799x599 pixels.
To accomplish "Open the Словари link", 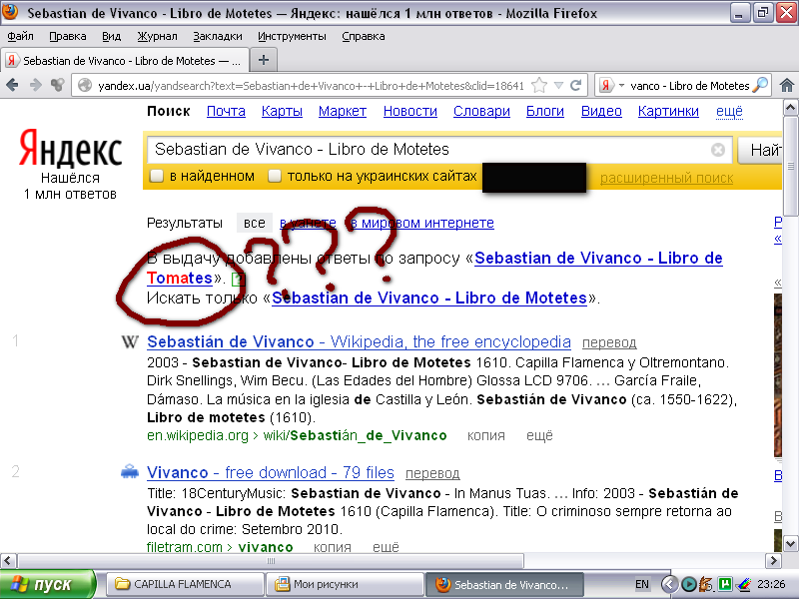I will (481, 111).
